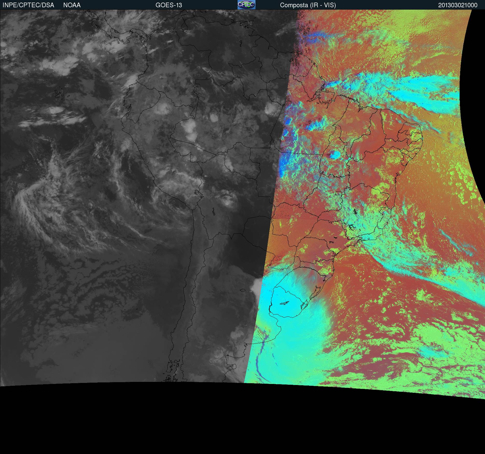Select the NOAA label in the header
This screenshot has width=485, height=454.
click(72, 5)
